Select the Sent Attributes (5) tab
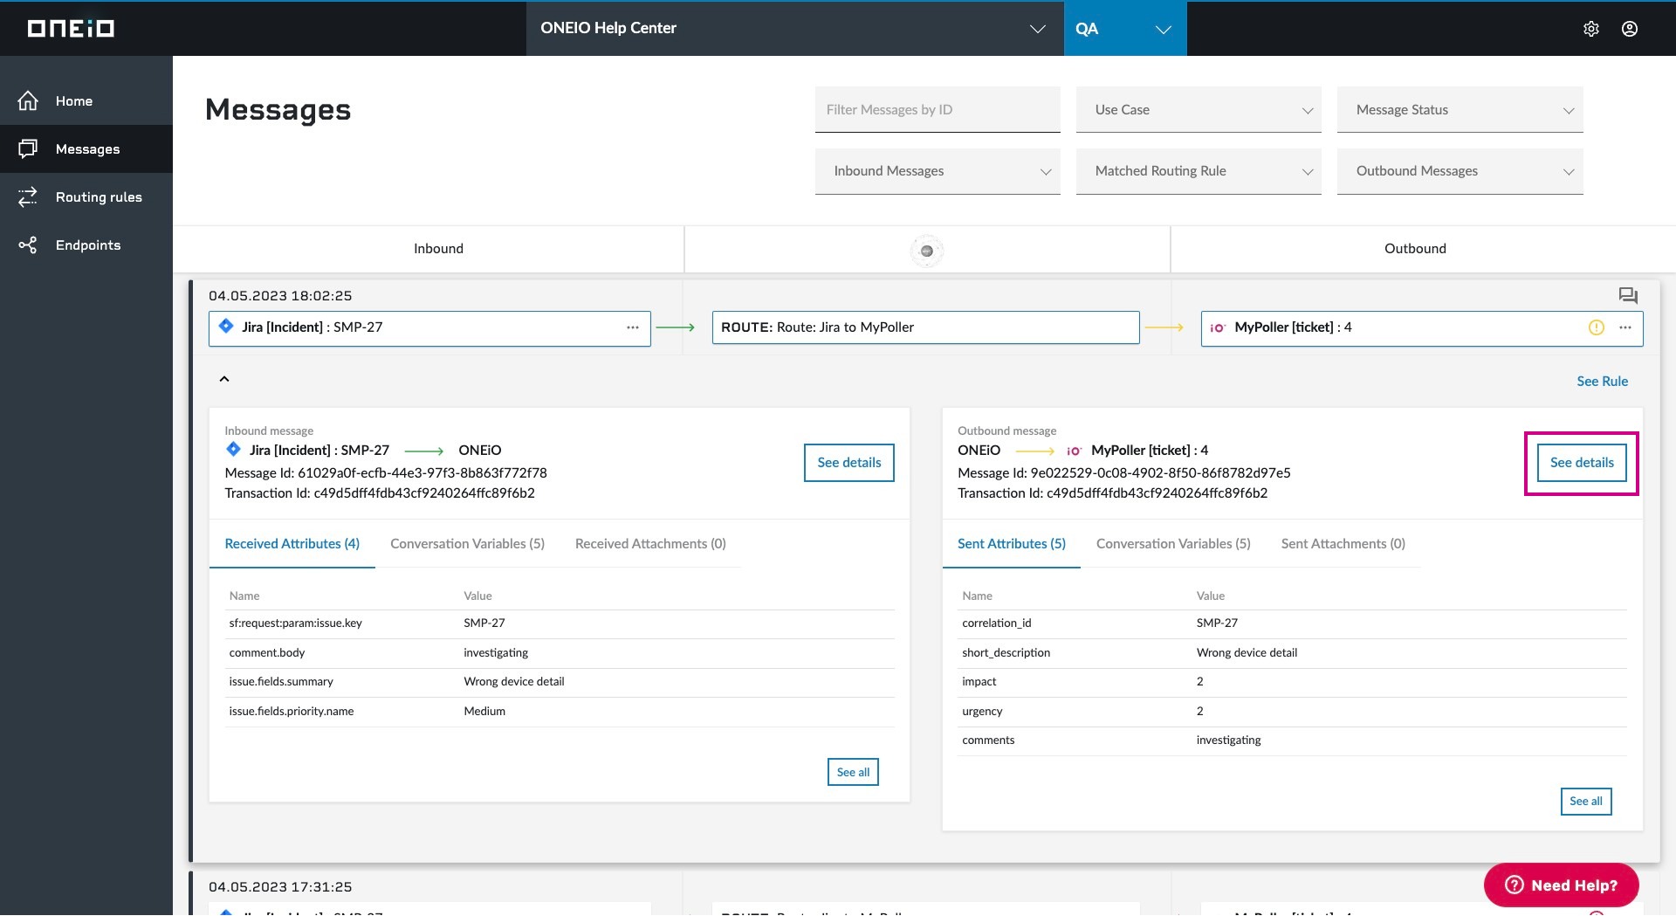 click(x=1012, y=543)
